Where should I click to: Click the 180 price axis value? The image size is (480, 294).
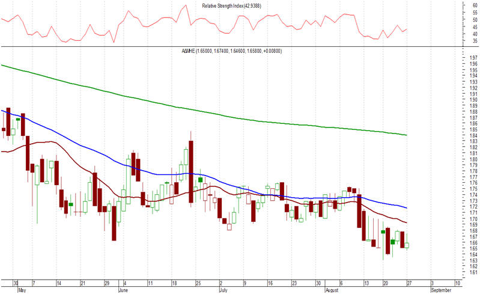tap(473, 159)
